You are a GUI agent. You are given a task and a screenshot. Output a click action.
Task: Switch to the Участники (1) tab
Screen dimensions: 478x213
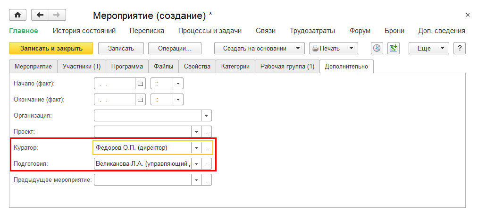point(82,67)
